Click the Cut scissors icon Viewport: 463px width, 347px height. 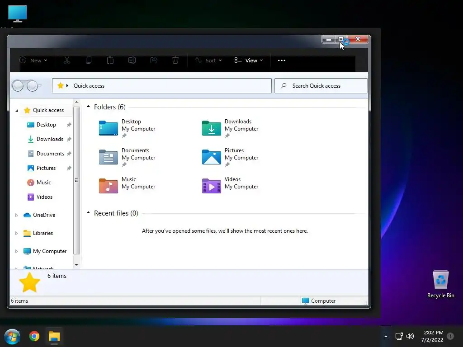[x=67, y=61]
